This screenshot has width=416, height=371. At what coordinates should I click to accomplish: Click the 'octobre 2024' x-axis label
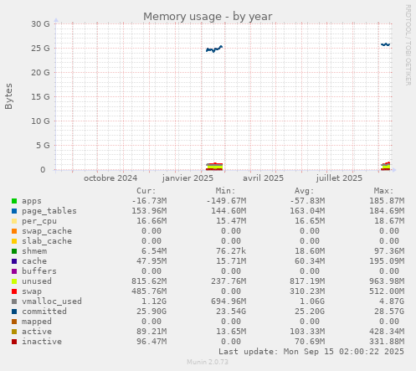tap(110, 178)
